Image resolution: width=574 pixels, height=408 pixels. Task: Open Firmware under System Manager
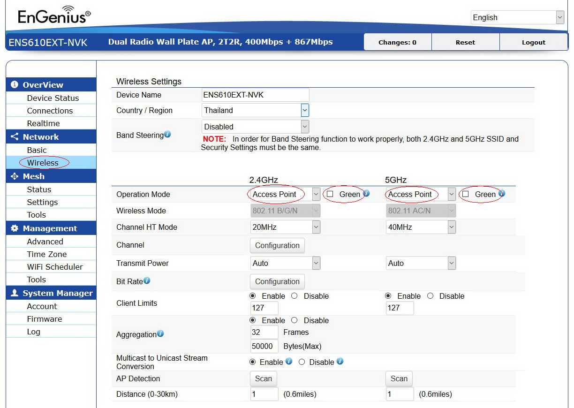click(45, 319)
